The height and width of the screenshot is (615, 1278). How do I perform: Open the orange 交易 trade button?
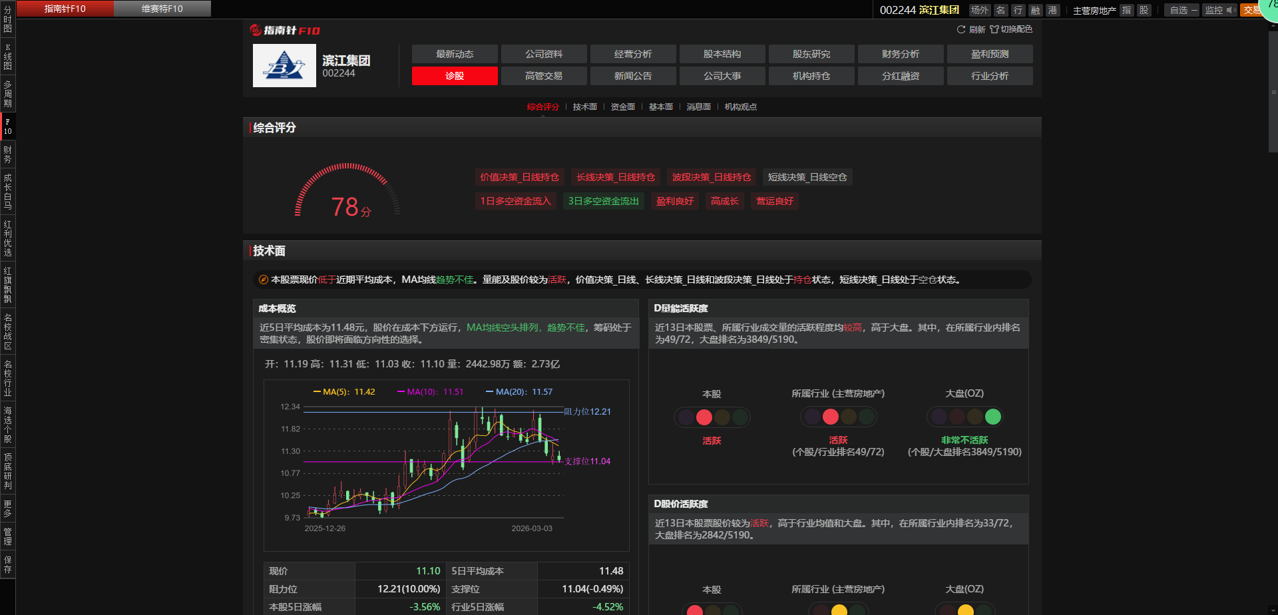pyautogui.click(x=1251, y=10)
